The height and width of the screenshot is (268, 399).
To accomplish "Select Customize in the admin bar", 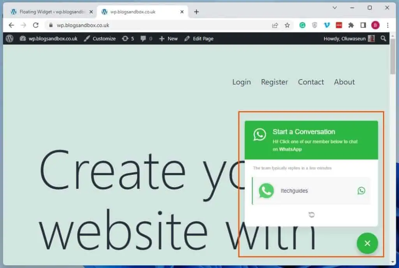I will tap(103, 38).
